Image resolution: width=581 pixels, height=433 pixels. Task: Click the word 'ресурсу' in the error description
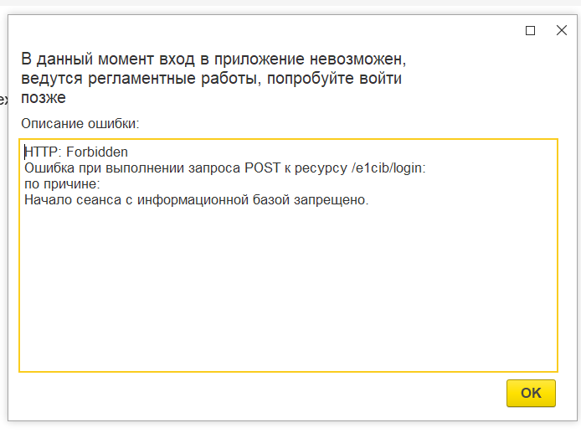click(326, 168)
